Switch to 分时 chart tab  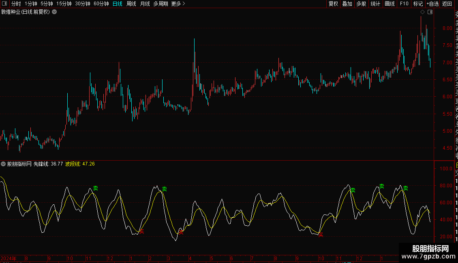click(16, 4)
